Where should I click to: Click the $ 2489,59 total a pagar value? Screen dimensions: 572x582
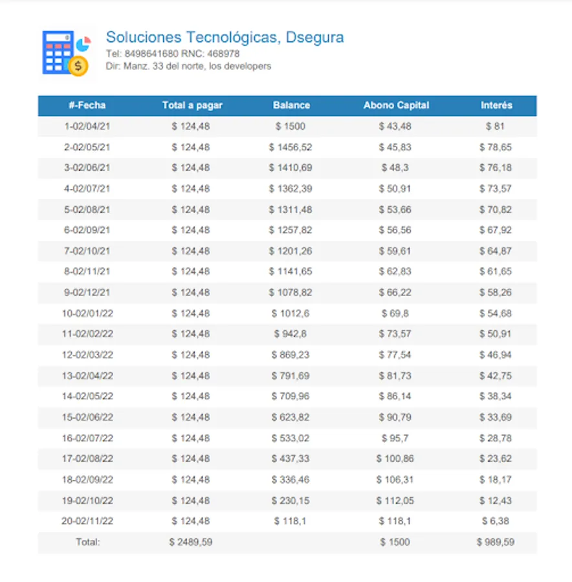[x=190, y=543]
